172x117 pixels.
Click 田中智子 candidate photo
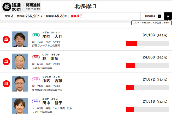20,106
